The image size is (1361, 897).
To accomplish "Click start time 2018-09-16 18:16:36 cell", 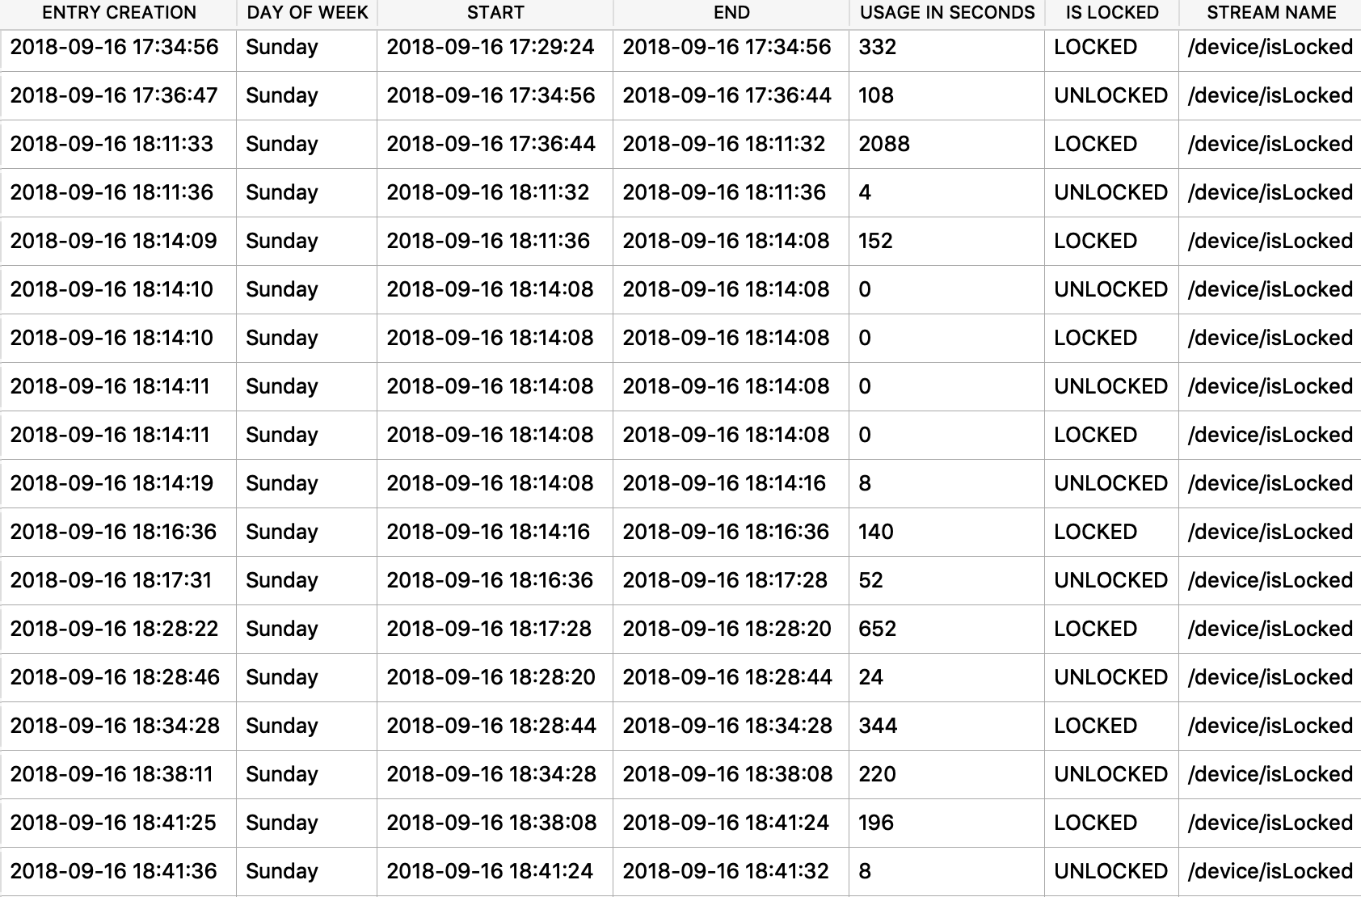I will point(495,580).
